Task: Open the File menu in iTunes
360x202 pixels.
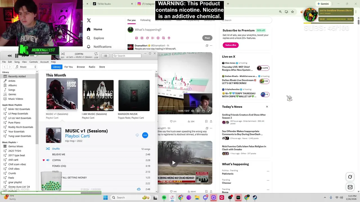Action: click(x=4, y=62)
